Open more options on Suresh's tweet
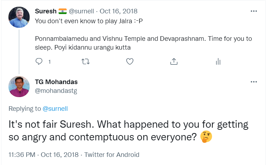266x165 pixels. pyautogui.click(x=254, y=11)
